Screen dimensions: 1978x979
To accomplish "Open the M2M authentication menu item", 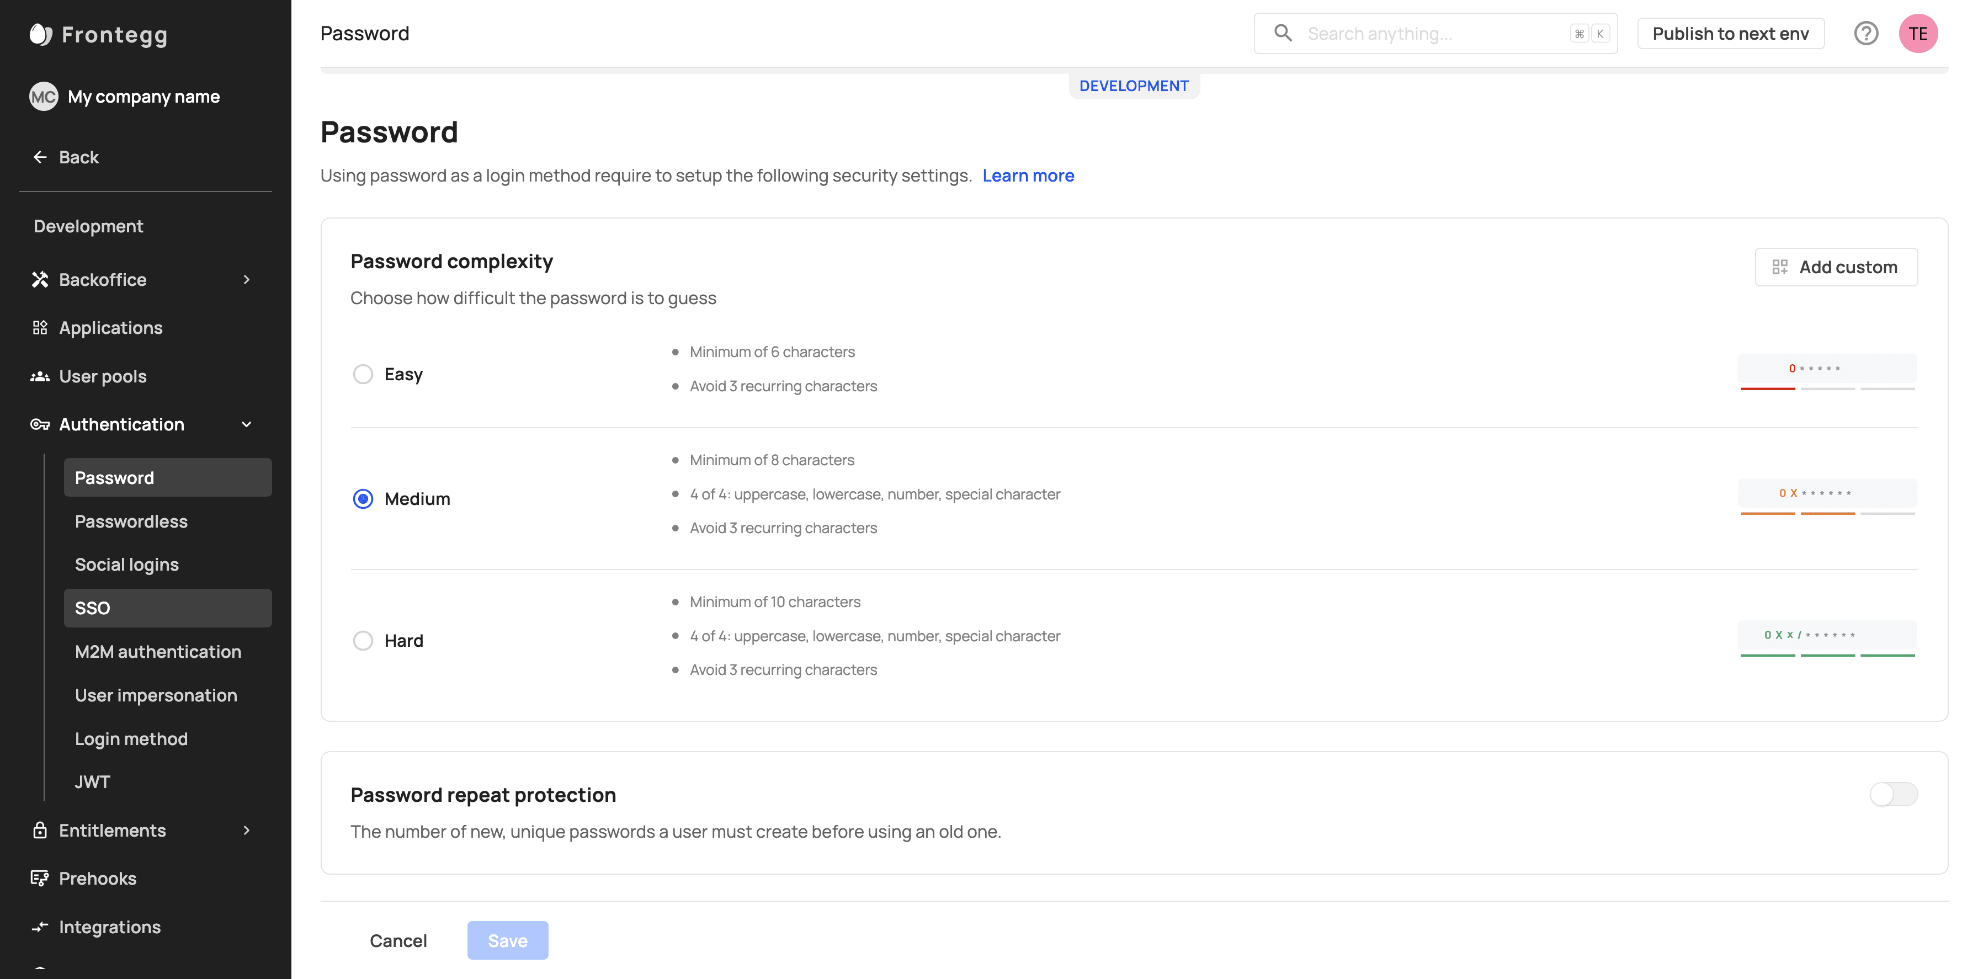I will tap(167, 651).
